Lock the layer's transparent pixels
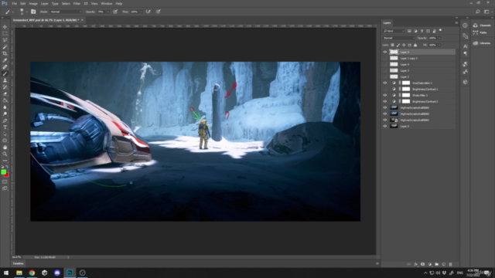 [x=392, y=45]
